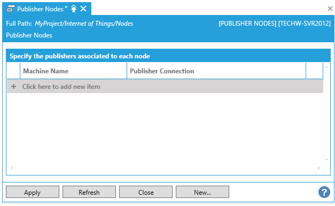335x206 pixels.
Task: Click the Close button
Action: click(146, 192)
